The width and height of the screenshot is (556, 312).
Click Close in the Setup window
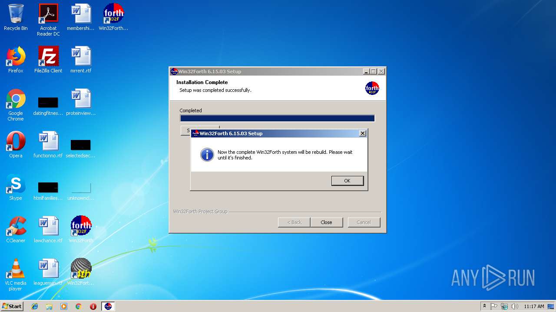click(326, 222)
